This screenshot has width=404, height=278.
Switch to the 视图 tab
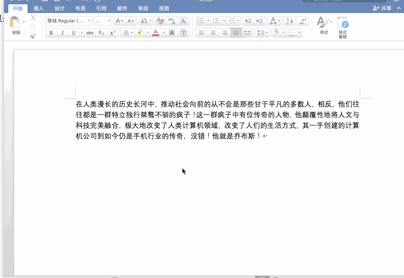pos(164,9)
